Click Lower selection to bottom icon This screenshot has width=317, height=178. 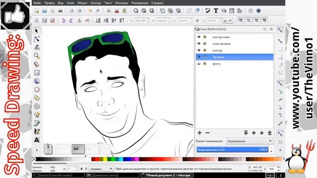(x=98, y=20)
